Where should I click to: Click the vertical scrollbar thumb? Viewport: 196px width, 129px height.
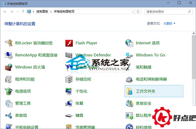194,57
